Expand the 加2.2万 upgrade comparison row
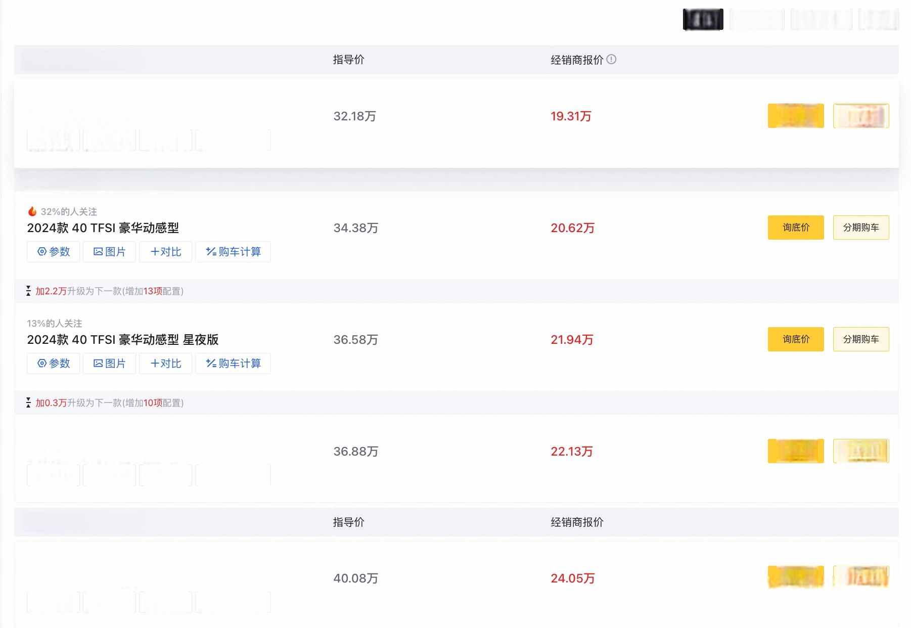The height and width of the screenshot is (628, 911). coord(109,291)
